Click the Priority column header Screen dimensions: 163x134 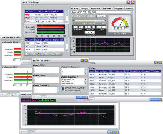tap(29, 11)
